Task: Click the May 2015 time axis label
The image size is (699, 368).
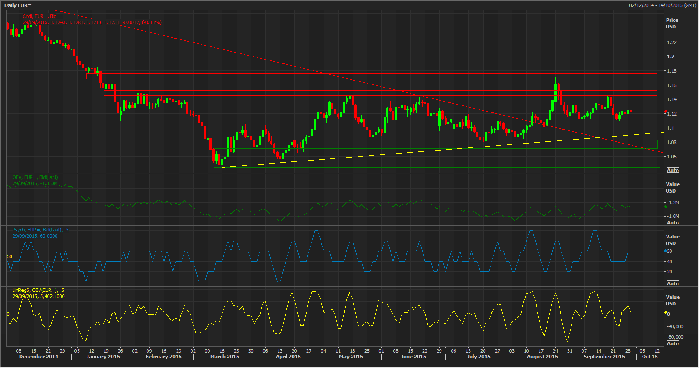Action: pyautogui.click(x=351, y=357)
